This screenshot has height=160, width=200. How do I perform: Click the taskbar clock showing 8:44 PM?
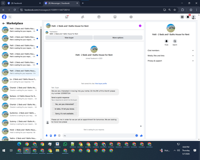(186, 150)
